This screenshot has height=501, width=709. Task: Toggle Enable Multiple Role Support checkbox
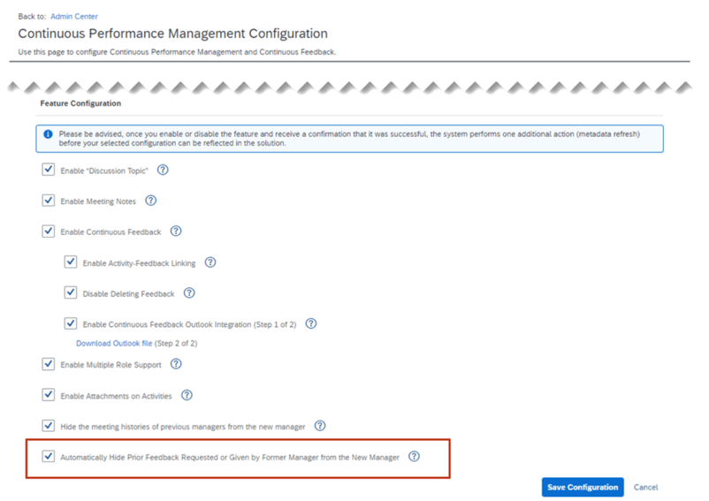coord(49,364)
